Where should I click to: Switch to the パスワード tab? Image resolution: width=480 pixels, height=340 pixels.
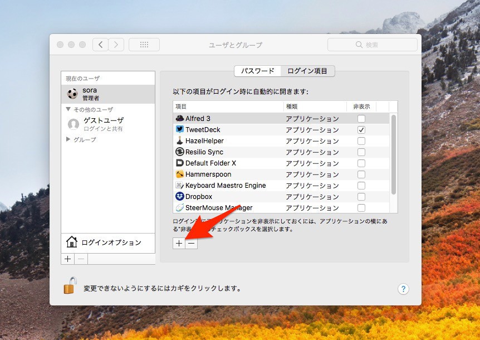click(x=257, y=71)
